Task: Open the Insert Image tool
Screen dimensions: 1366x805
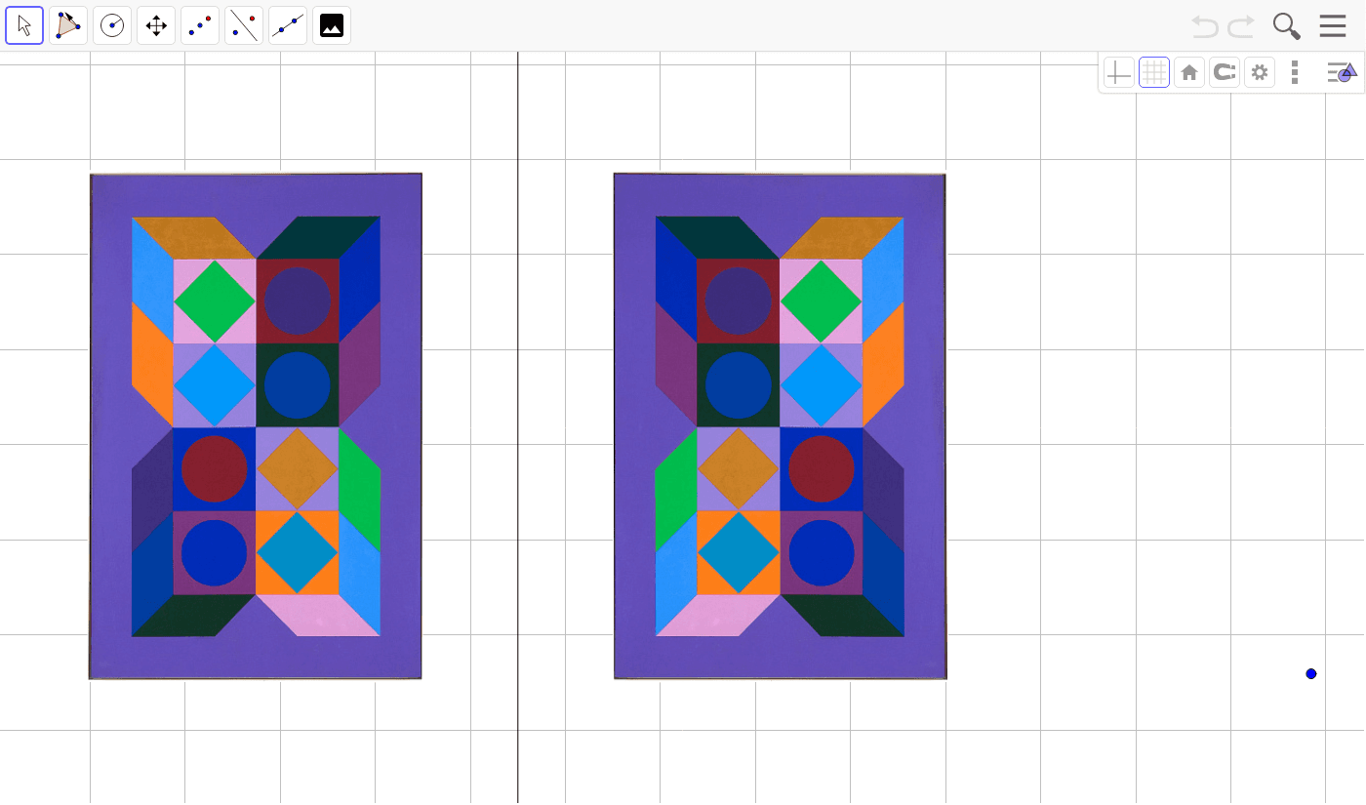Action: (x=332, y=25)
